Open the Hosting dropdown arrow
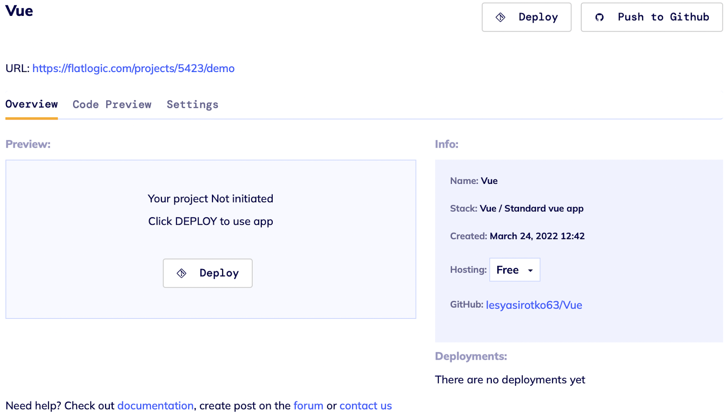 (x=530, y=270)
